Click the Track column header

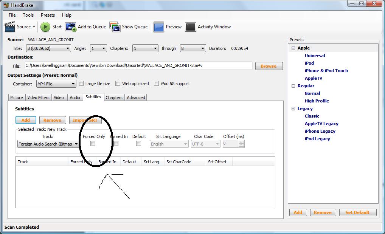coord(42,162)
